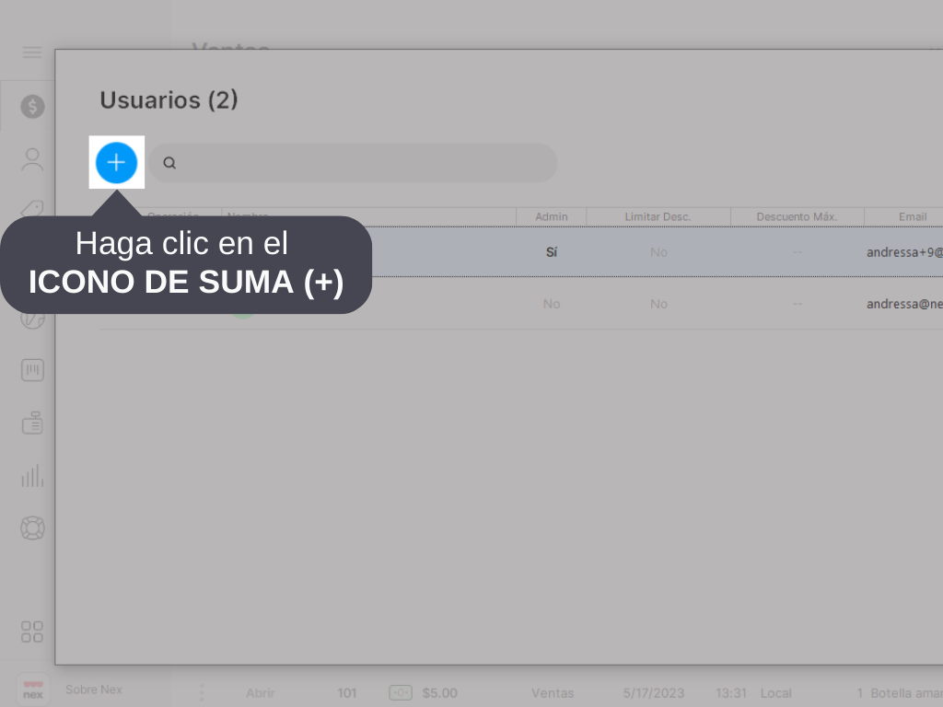Click the Abrir button in the sales row
This screenshot has width=943, height=707.
pos(261,693)
